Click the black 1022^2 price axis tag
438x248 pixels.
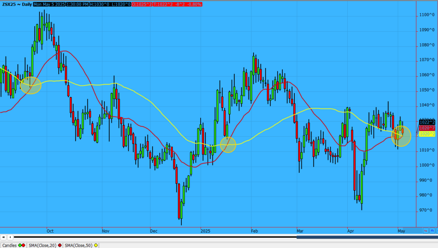coord(427,122)
